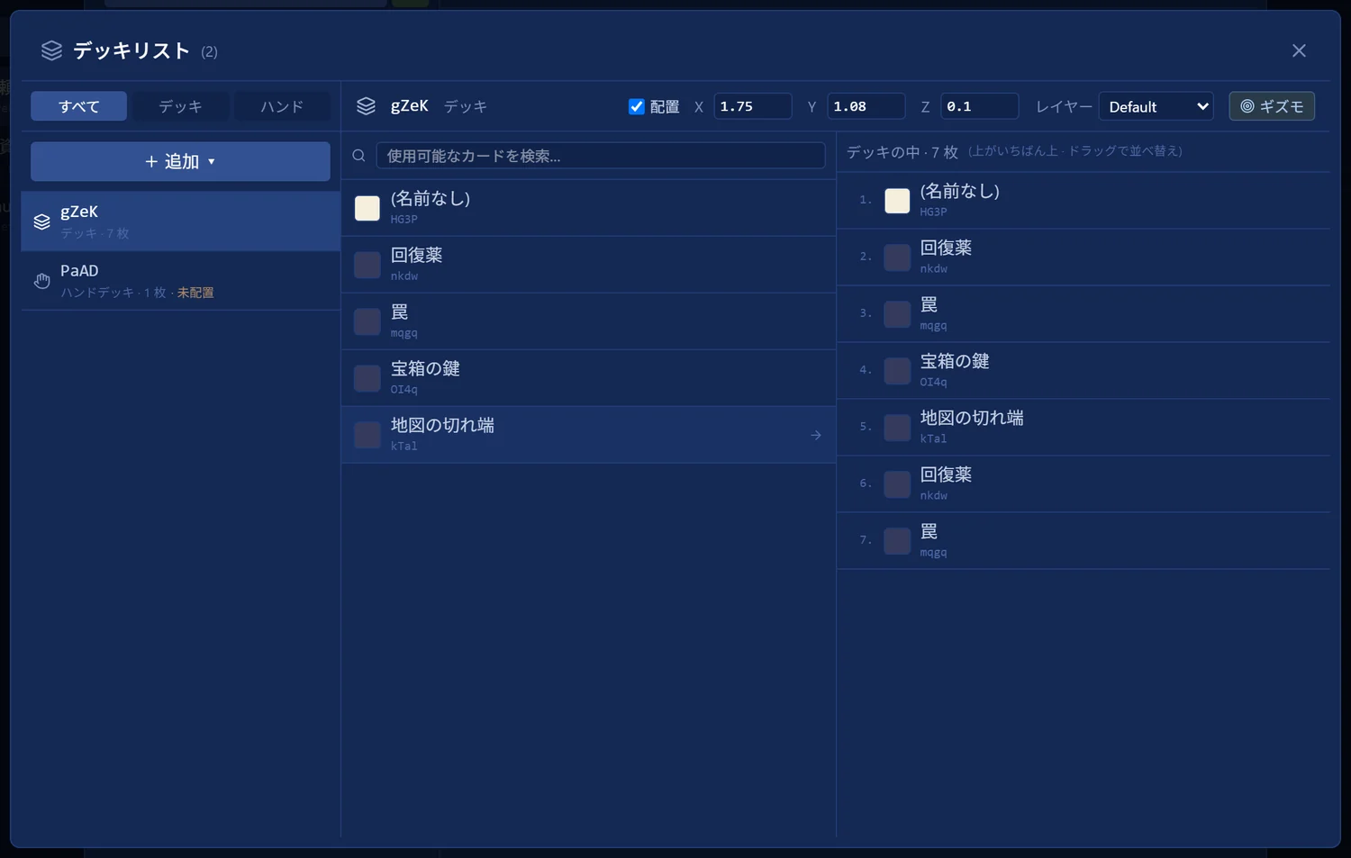Viewport: 1351px width, 858px height.
Task: Open the ＋追加 dropdown button
Action: click(180, 161)
